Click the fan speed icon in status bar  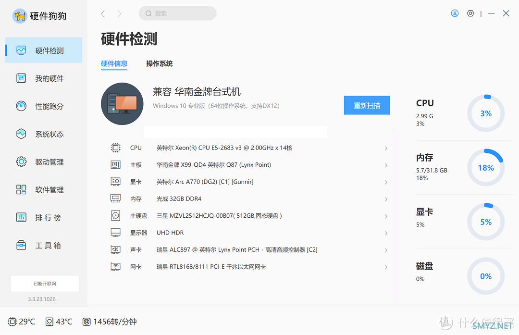click(x=86, y=322)
